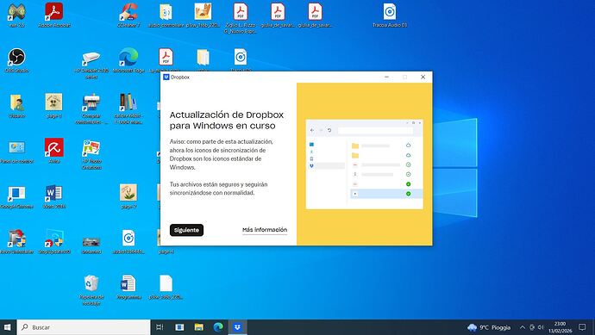Open HP Photo Creations shortcut
Screen dimensions: 595x335
[91, 154]
